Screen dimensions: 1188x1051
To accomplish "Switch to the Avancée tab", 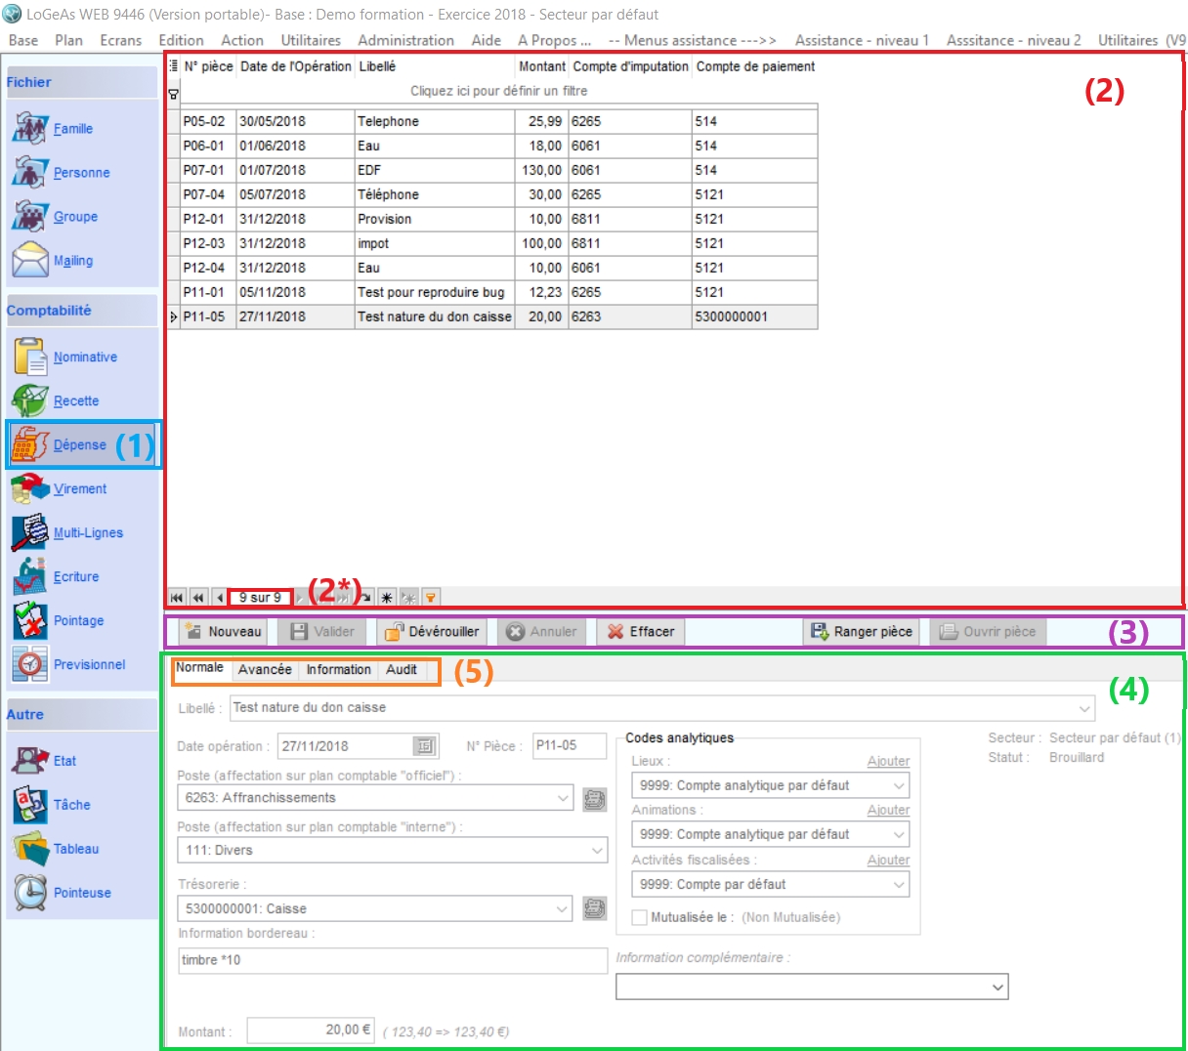I will point(265,669).
